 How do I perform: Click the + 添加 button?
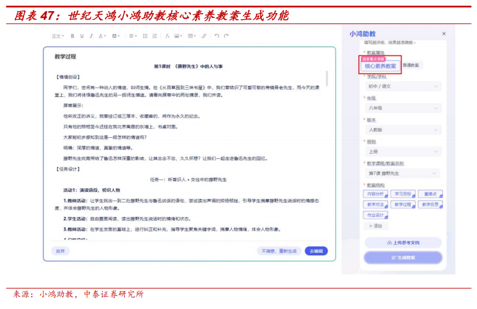tap(376, 226)
